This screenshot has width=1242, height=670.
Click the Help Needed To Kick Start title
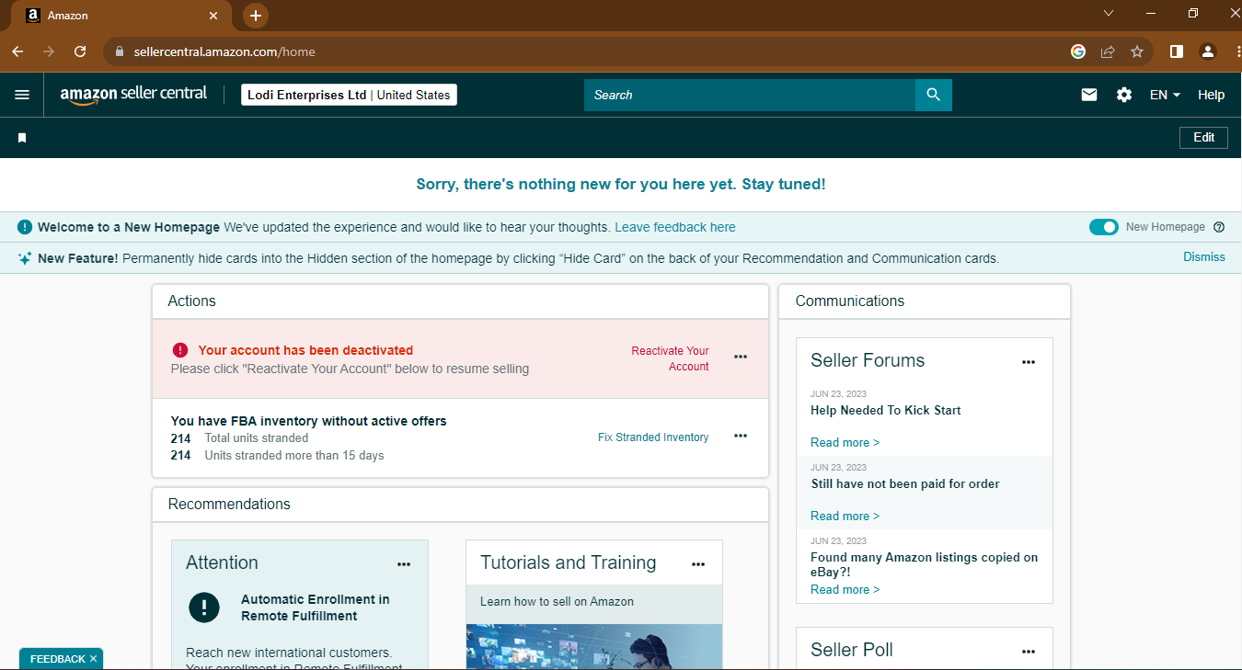coord(885,410)
